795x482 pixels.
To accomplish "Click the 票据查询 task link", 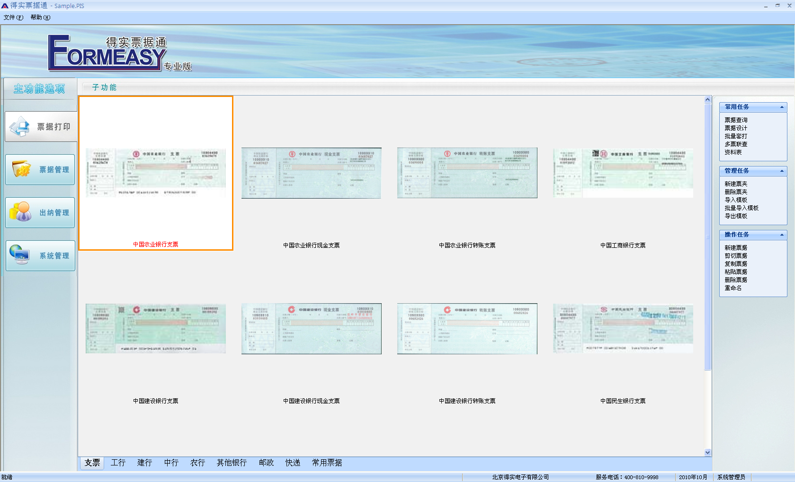I will 736,120.
